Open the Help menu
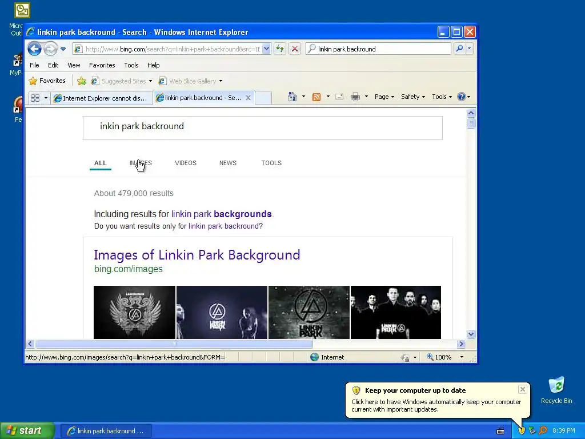585x439 pixels. (x=153, y=65)
